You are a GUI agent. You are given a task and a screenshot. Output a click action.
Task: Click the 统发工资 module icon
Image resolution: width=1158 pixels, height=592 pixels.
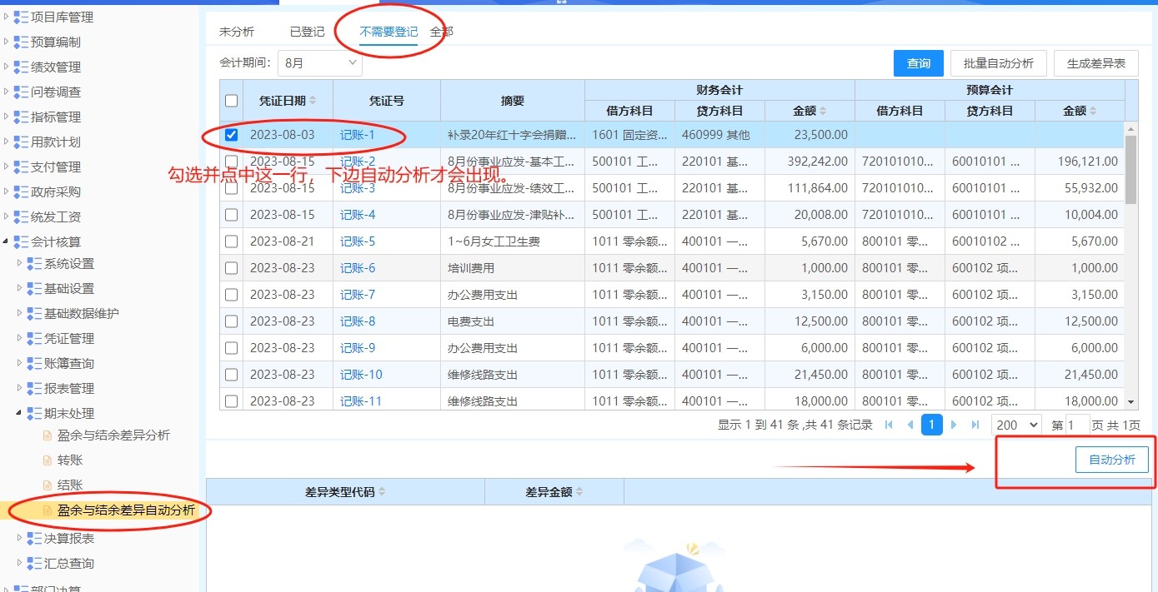coord(21,216)
